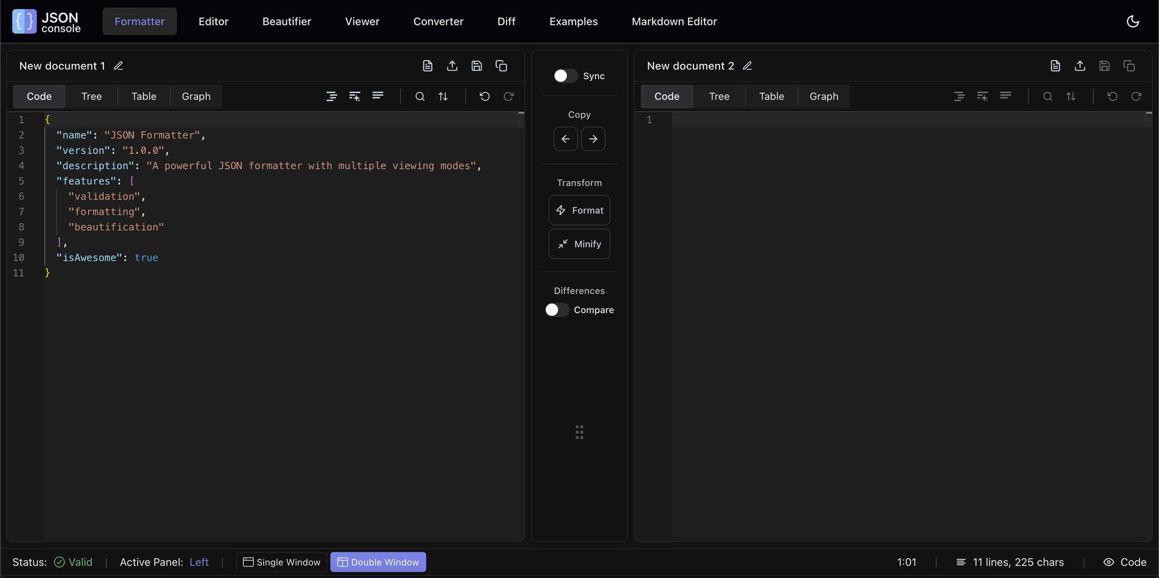Switch layout to Single Window mode

[x=281, y=562]
